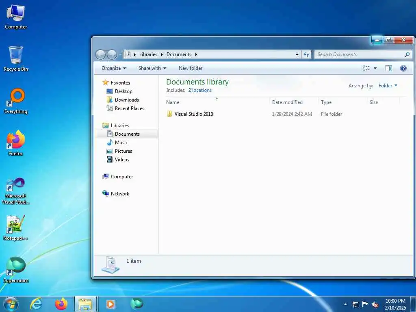Open the Music library

click(117, 143)
